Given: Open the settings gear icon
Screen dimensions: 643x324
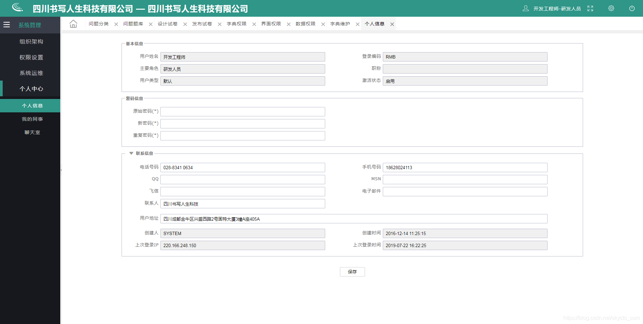Looking at the screenshot, I should click(611, 8).
